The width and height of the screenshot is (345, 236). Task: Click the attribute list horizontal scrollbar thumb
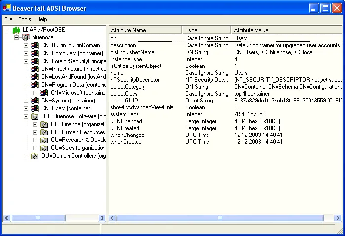[x=220, y=218]
